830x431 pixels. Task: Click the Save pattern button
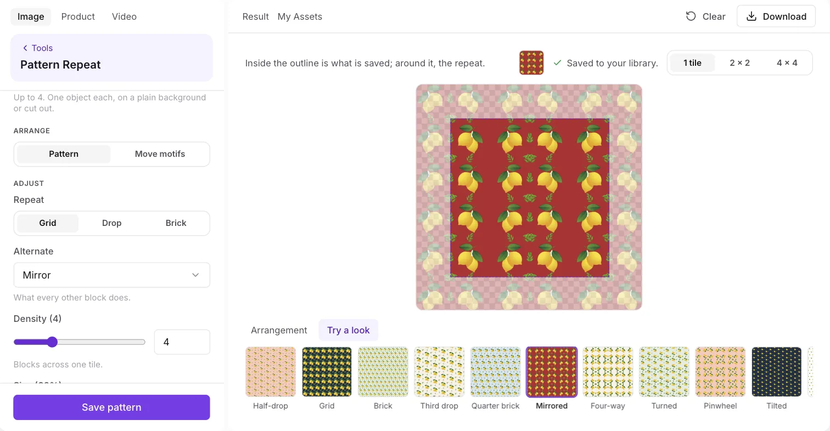tap(112, 407)
